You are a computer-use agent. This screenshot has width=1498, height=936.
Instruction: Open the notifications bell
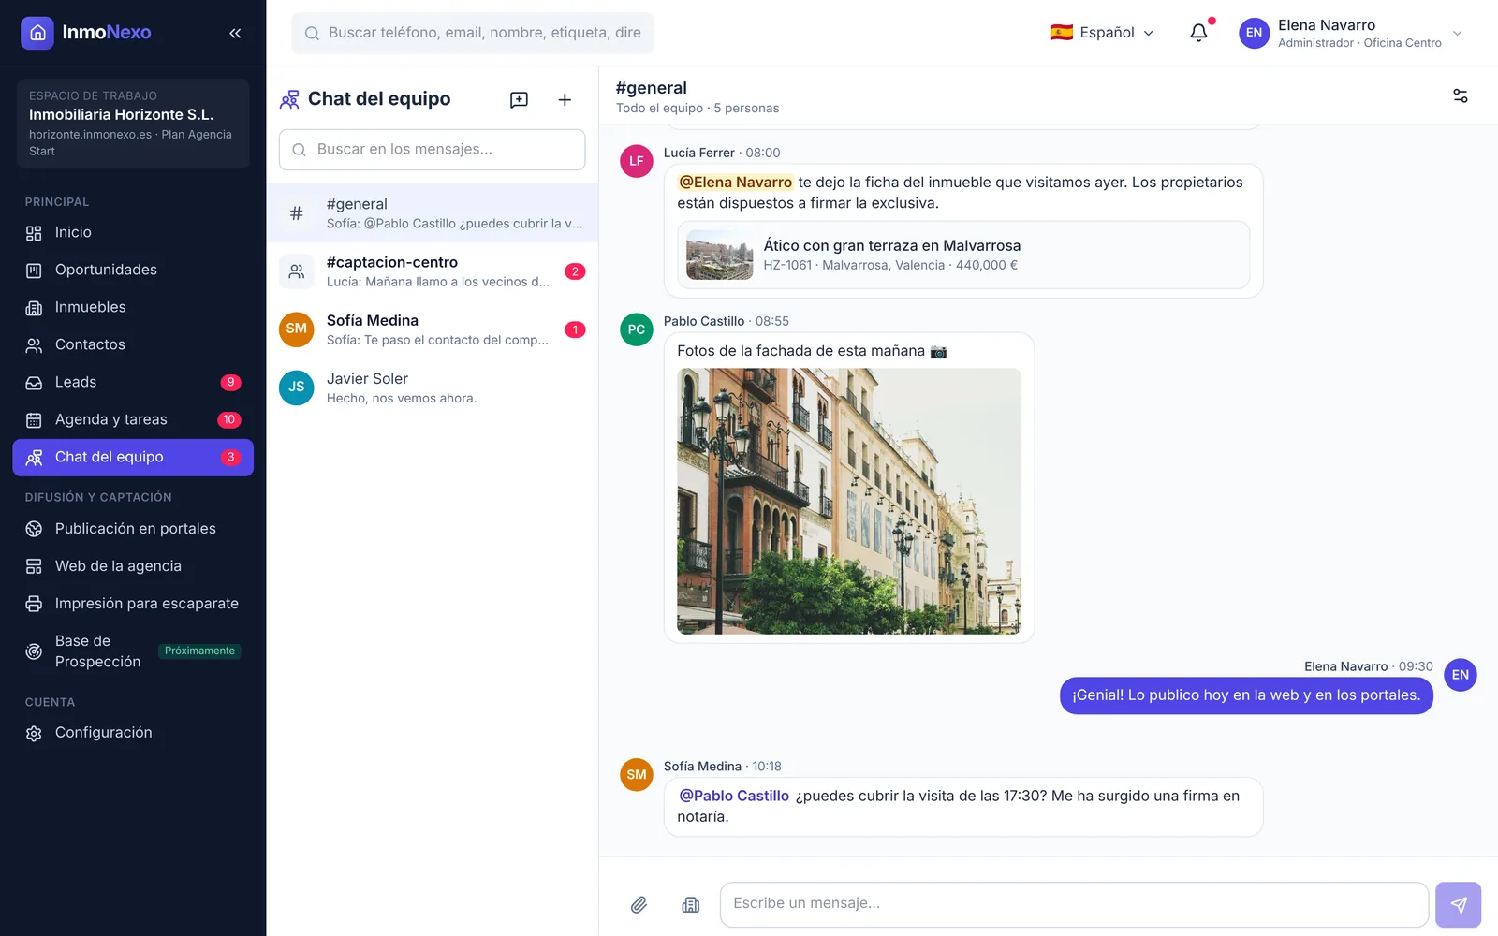(x=1198, y=33)
